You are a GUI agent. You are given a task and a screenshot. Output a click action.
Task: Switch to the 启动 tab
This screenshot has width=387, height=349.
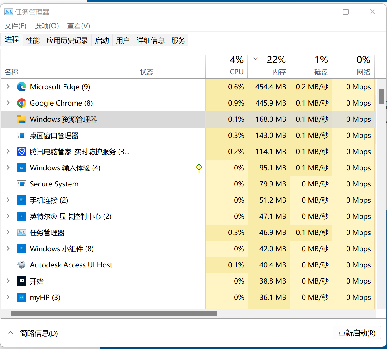[102, 40]
